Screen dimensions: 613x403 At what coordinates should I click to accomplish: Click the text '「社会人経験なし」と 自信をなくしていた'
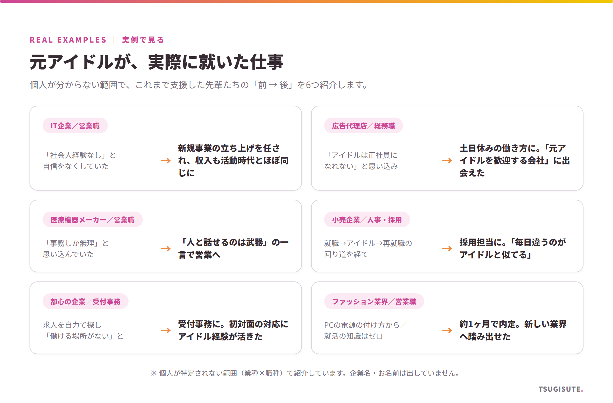[79, 160]
